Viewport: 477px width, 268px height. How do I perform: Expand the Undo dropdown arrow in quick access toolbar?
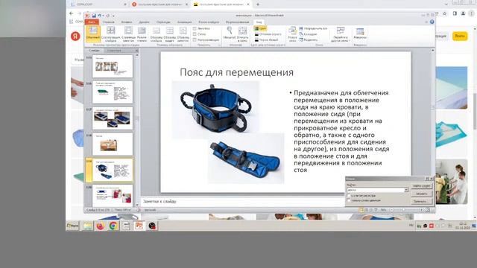(x=103, y=16)
